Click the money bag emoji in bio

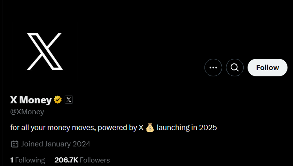pos(150,128)
